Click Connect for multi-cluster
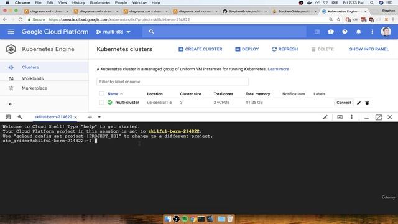This screenshot has width=398, height=224. pyautogui.click(x=344, y=103)
